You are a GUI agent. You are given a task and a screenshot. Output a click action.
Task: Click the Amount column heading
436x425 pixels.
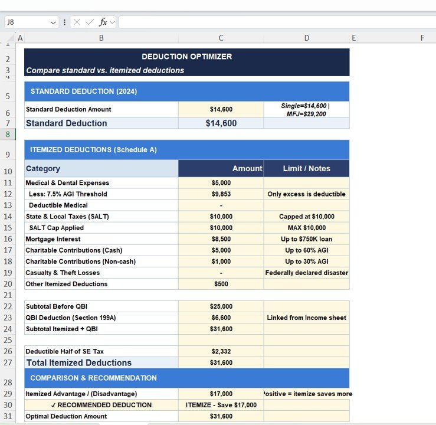[221, 169]
